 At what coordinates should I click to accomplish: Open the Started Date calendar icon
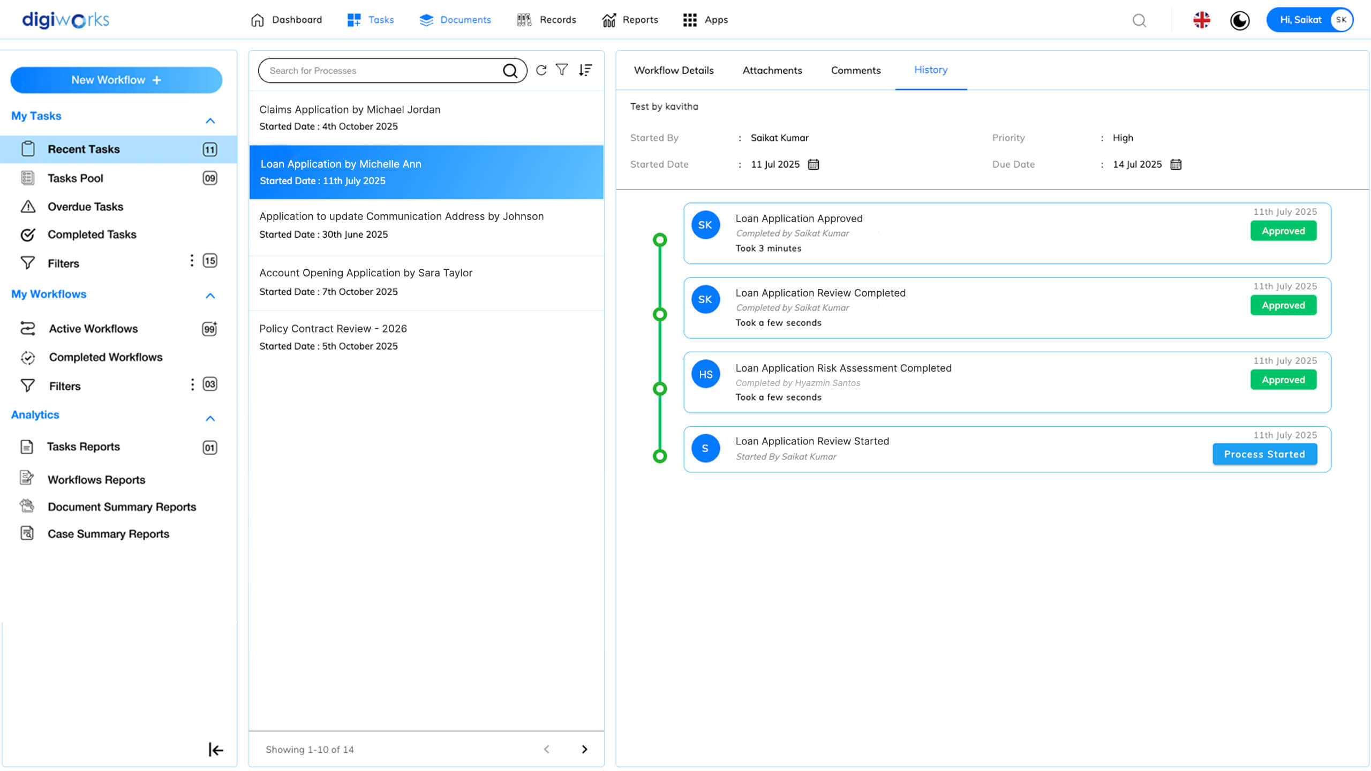click(813, 164)
